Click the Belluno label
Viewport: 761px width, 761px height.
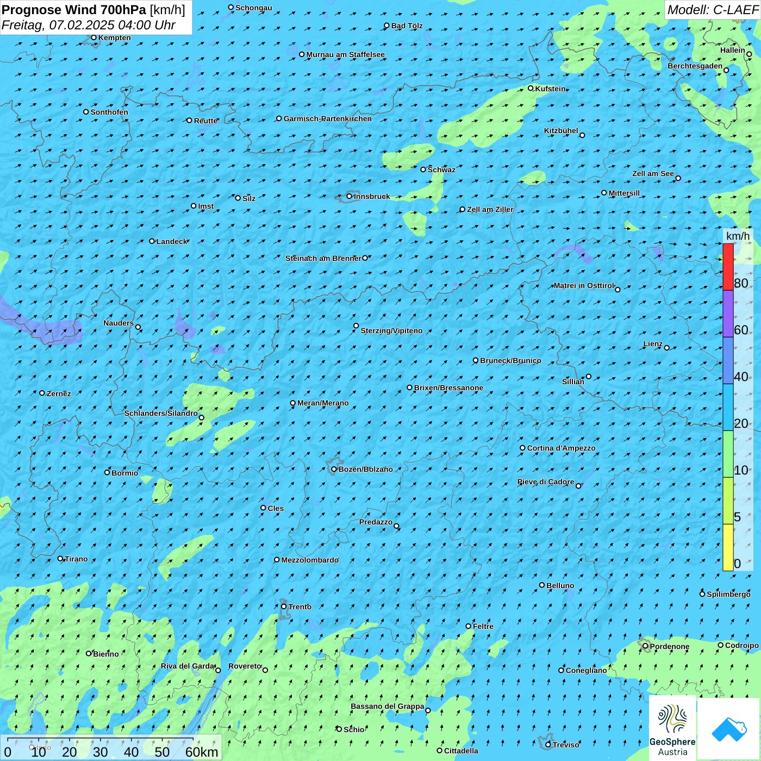click(560, 585)
